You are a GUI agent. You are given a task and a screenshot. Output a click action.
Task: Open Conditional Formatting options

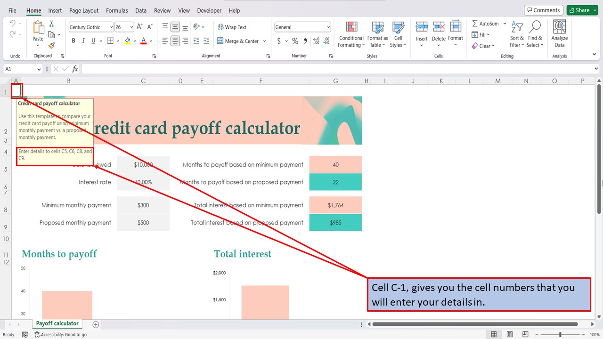pyautogui.click(x=351, y=34)
